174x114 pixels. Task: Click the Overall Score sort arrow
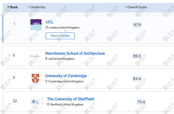point(125,7)
